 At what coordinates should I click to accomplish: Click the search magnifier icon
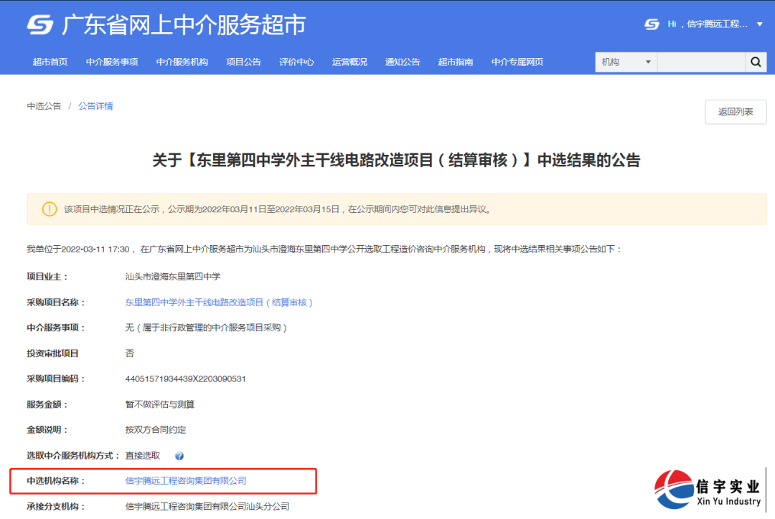click(756, 62)
